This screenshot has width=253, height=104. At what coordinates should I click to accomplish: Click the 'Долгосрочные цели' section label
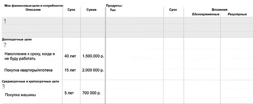(x=17, y=40)
